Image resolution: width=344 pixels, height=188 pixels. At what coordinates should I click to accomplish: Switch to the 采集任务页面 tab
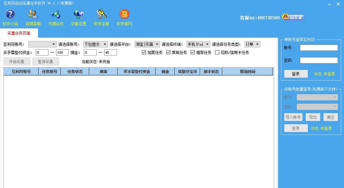click(x=19, y=33)
